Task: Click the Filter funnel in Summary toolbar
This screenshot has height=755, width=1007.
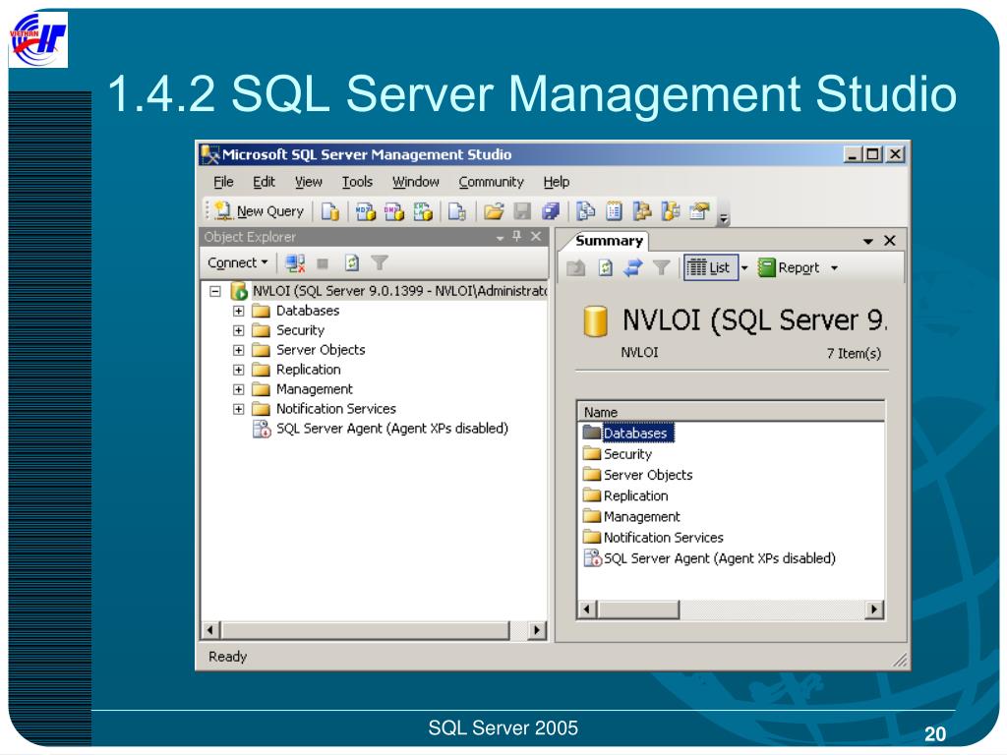Action: (662, 267)
